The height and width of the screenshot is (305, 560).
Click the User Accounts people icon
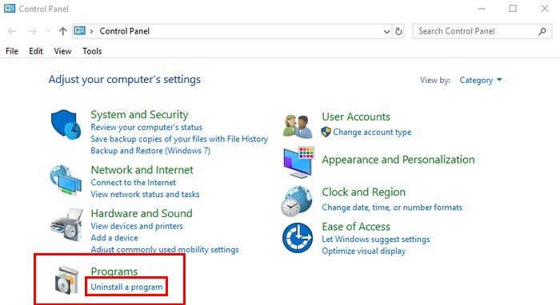[x=298, y=126]
